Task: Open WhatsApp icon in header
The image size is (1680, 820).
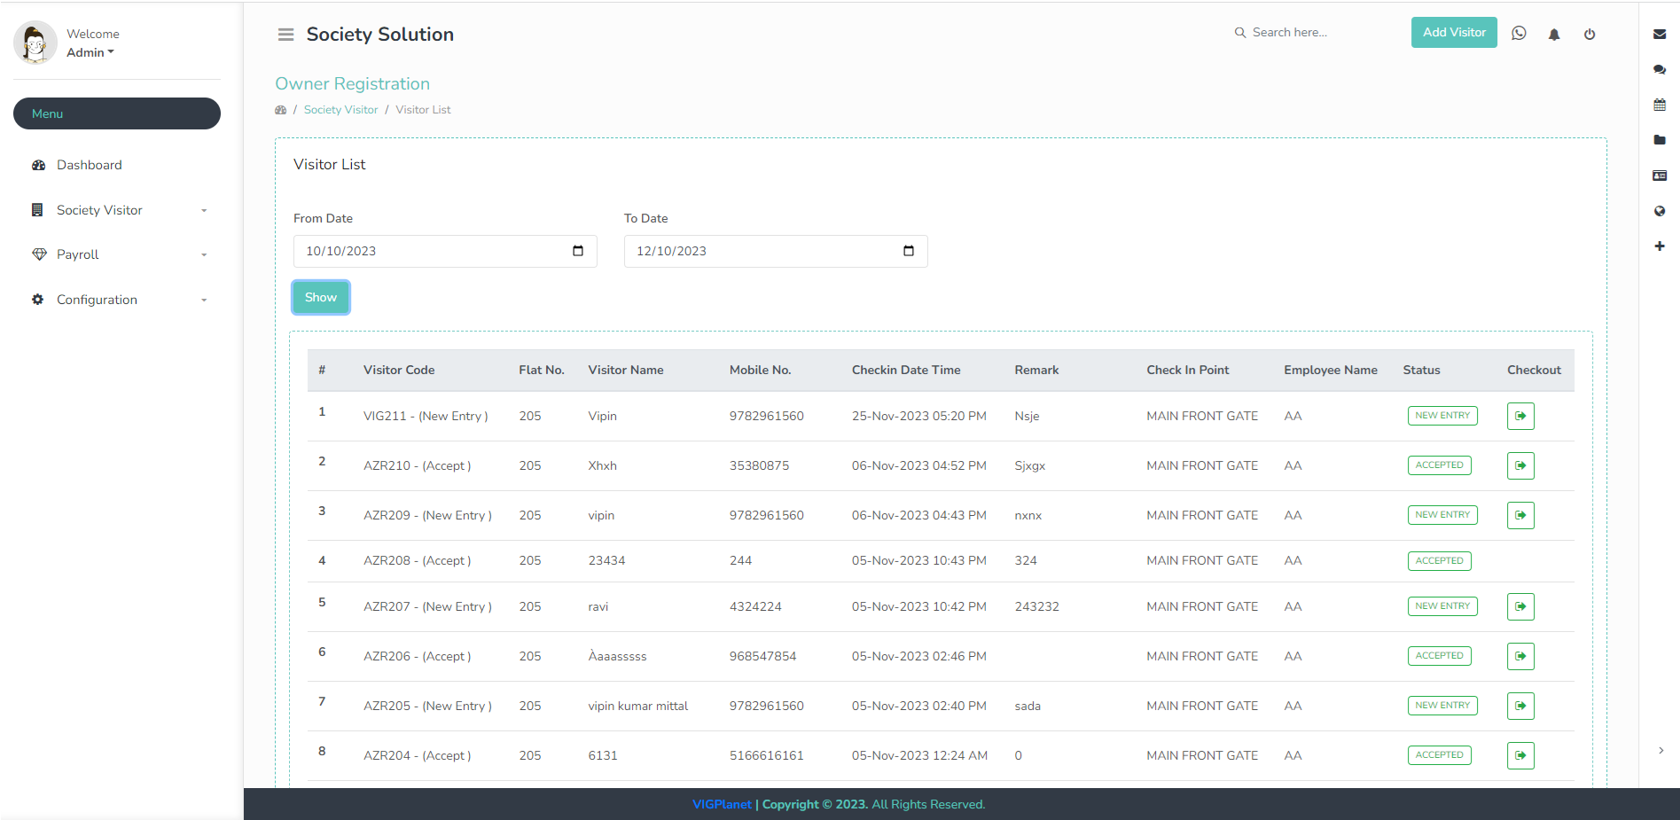Action: point(1519,34)
